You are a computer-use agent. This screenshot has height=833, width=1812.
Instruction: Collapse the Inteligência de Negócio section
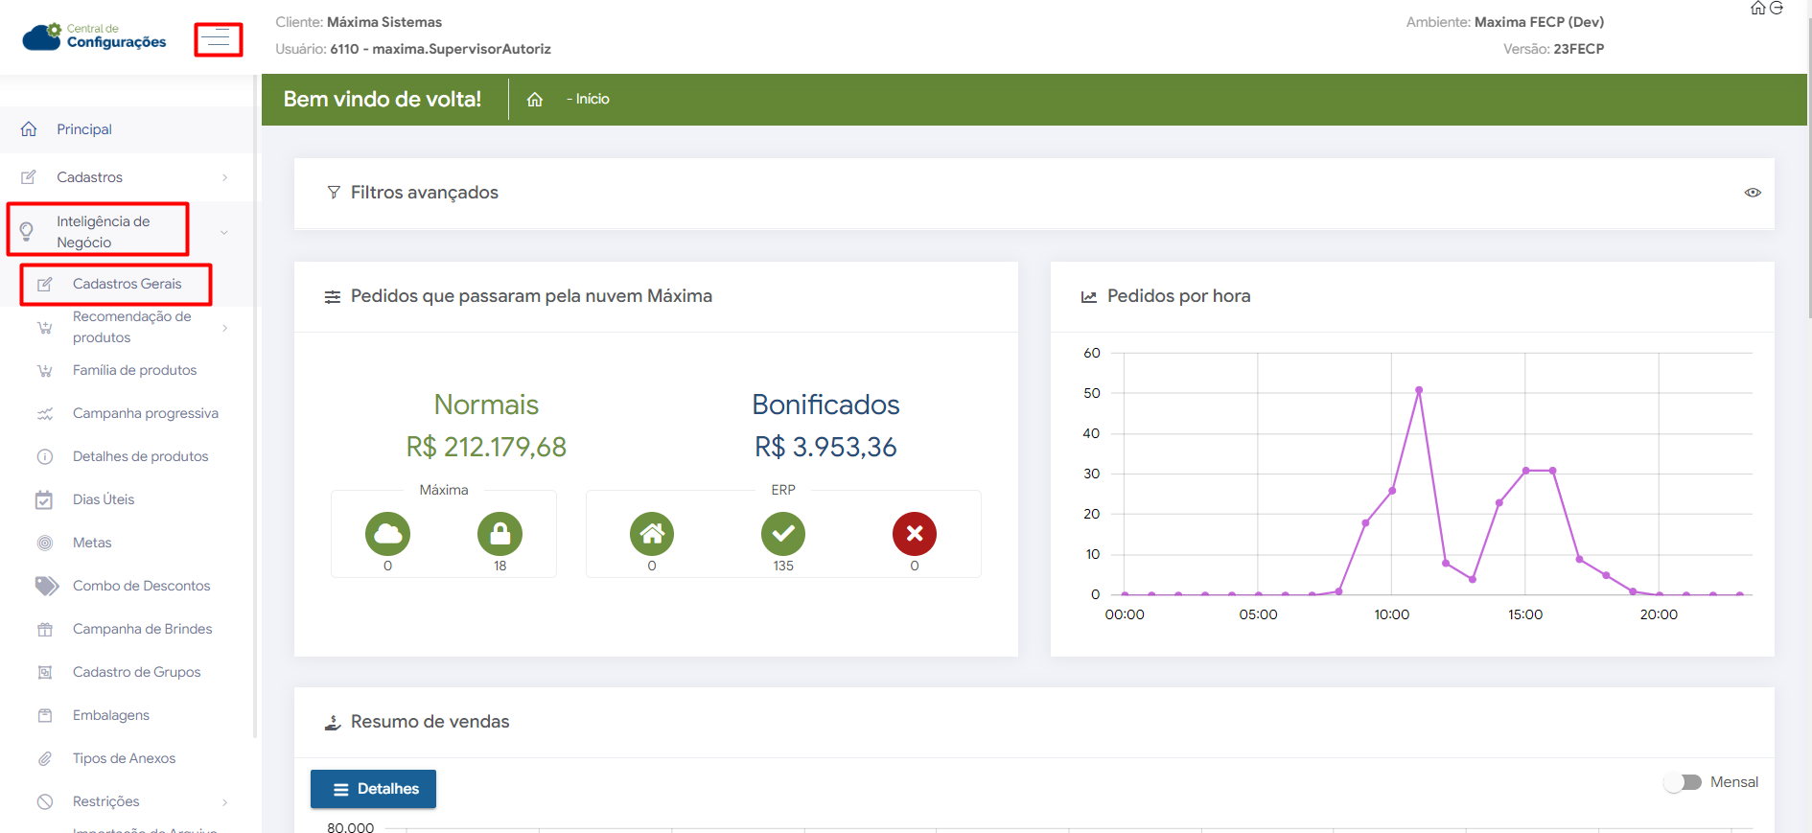point(224,232)
